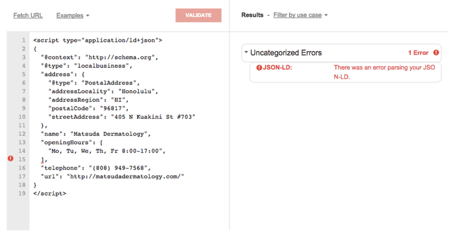Click the name Matsuda Dermatology line

96,134
